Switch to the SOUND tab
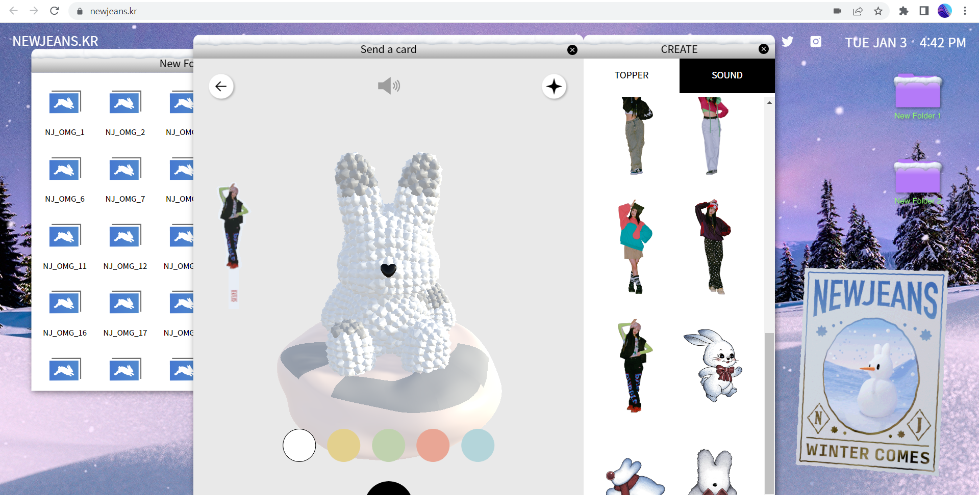979x495 pixels. tap(727, 75)
